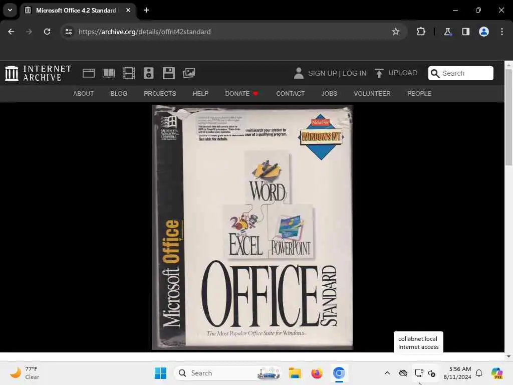The width and height of the screenshot is (513, 385).
Task: Reload the page
Action: [47, 32]
